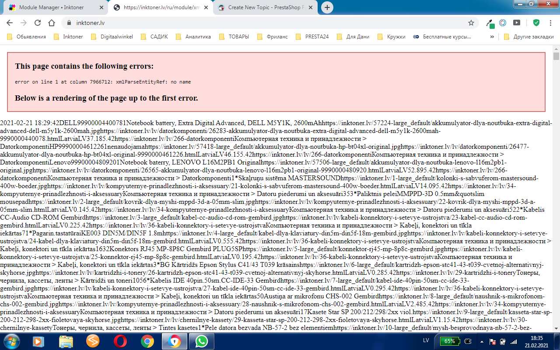
Task: Bookmark this page with the star
Action: (471, 23)
